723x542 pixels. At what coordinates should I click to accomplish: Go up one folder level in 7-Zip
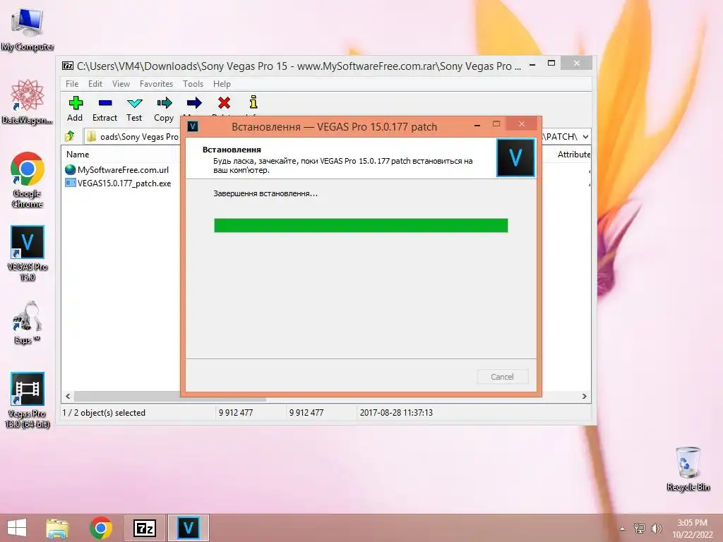coord(70,136)
